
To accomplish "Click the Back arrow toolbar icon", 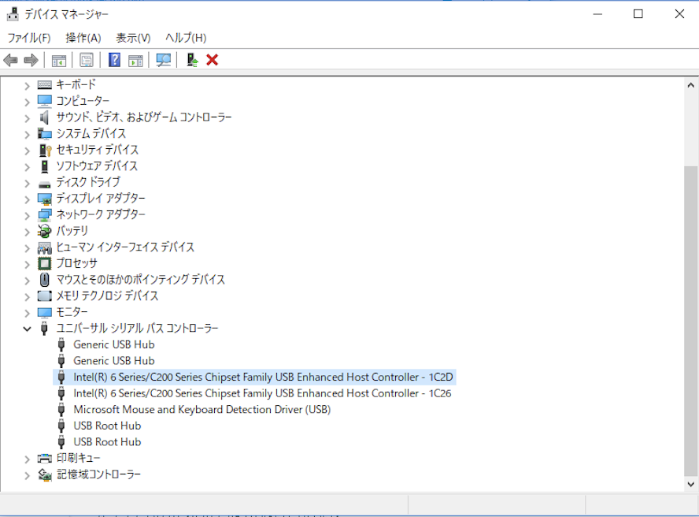I will pos(10,60).
